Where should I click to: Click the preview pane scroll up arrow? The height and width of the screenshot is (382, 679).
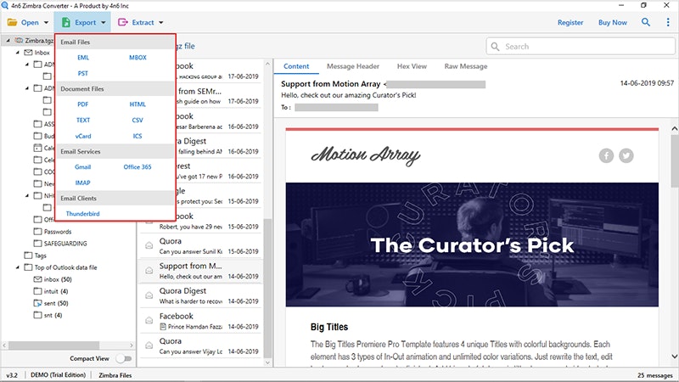[x=674, y=129]
